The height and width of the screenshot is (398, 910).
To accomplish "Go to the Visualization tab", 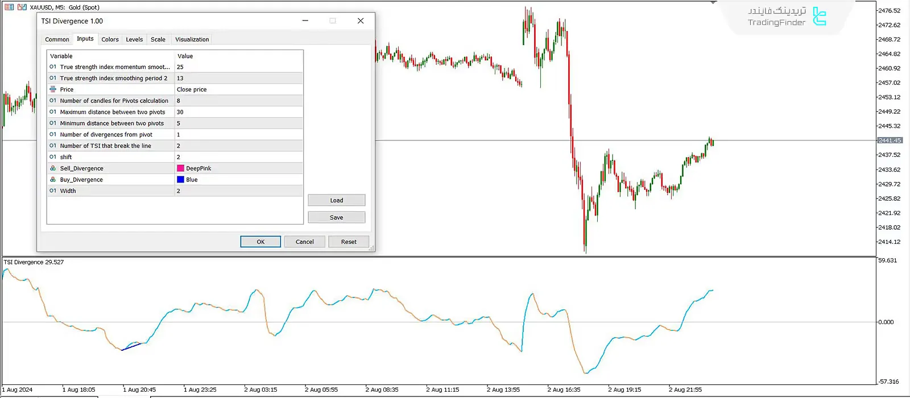I will pyautogui.click(x=192, y=39).
